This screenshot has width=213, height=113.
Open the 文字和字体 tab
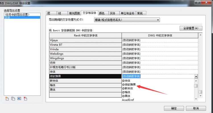point(90,13)
